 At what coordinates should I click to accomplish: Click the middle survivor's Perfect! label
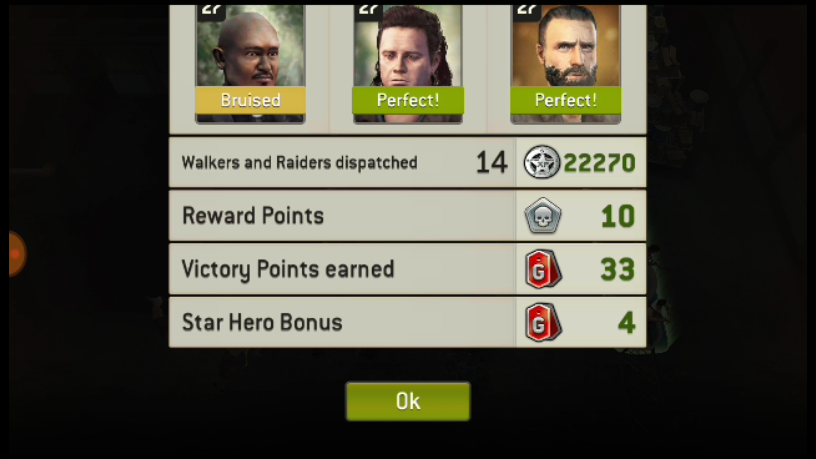click(408, 100)
